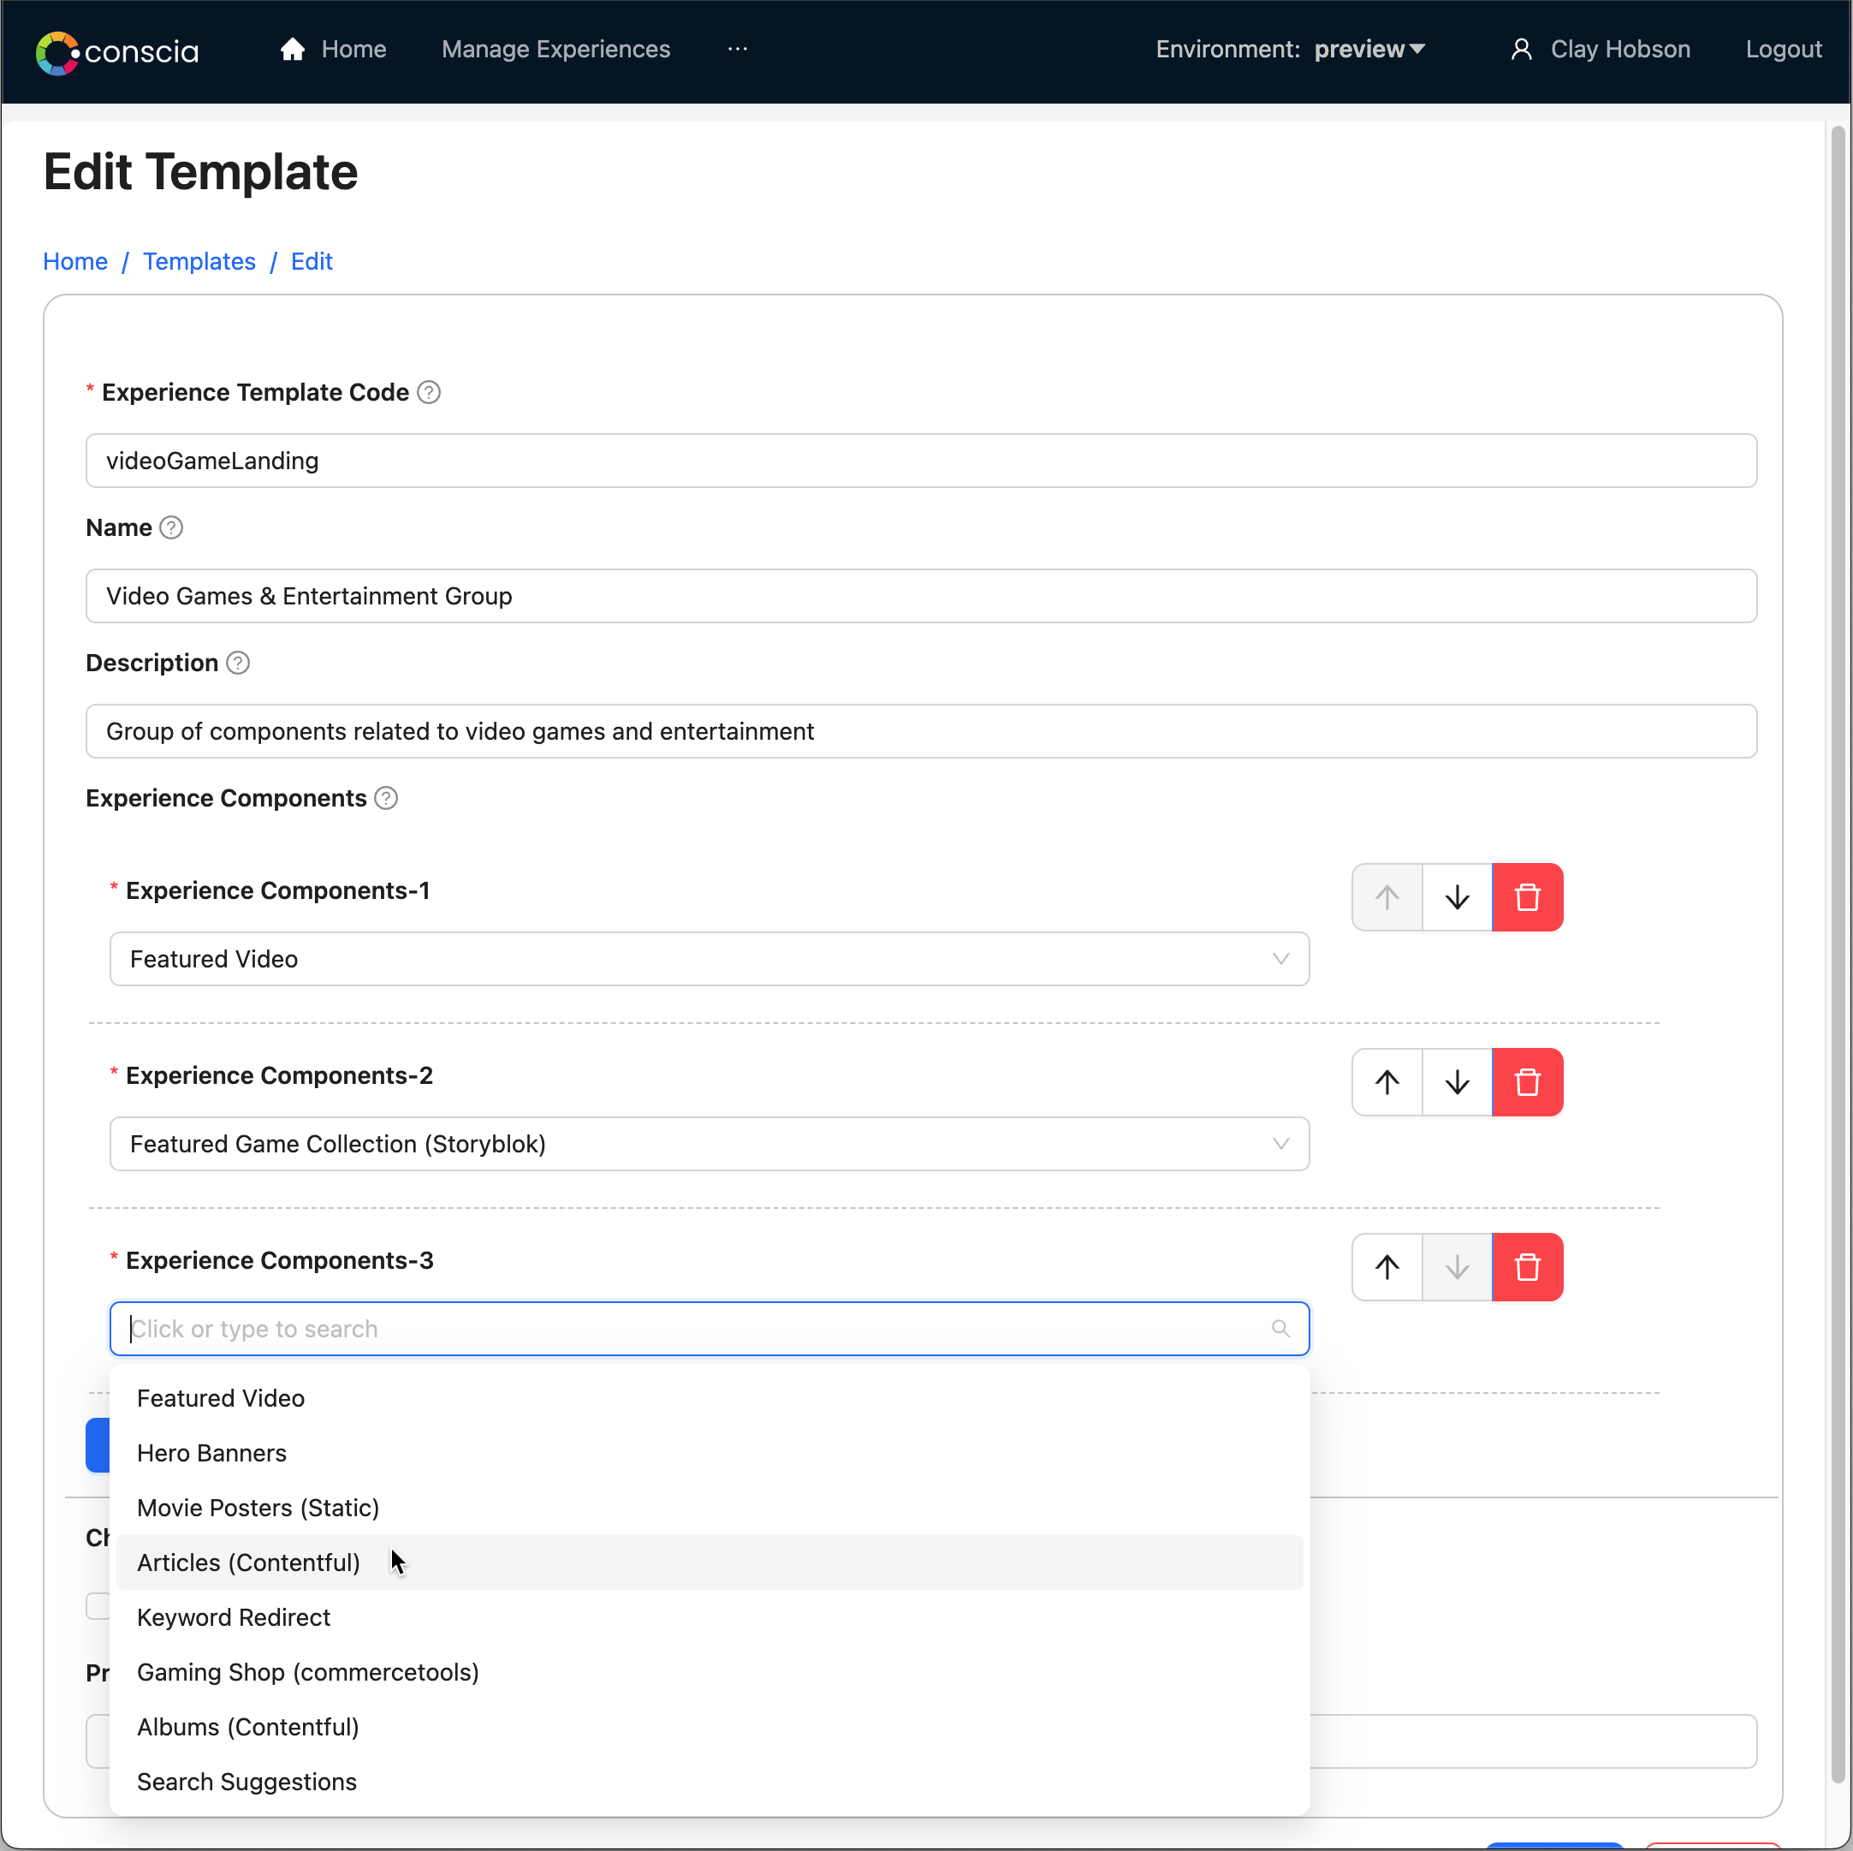Click the Home breadcrumb link
This screenshot has width=1853, height=1851.
tap(74, 261)
